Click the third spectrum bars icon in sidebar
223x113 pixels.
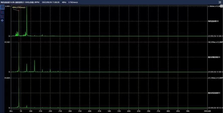(x=2, y=16)
